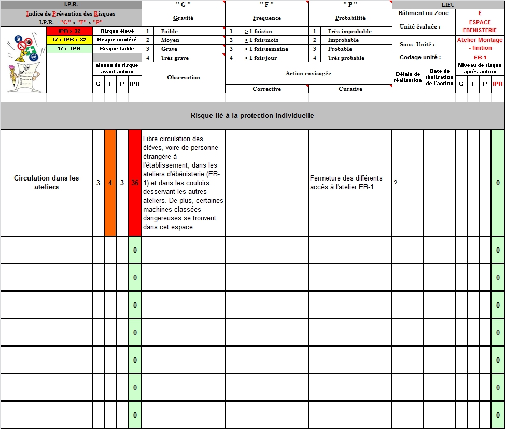Screen dimensions: 505x429
Task: Select the "Gravité" header cell
Action: pyautogui.click(x=183, y=18)
